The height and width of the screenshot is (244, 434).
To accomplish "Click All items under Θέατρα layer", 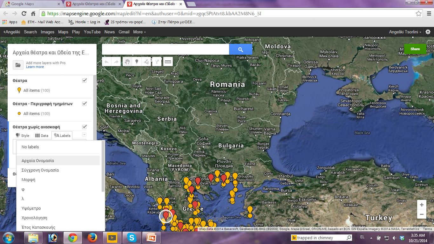I will [x=37, y=90].
